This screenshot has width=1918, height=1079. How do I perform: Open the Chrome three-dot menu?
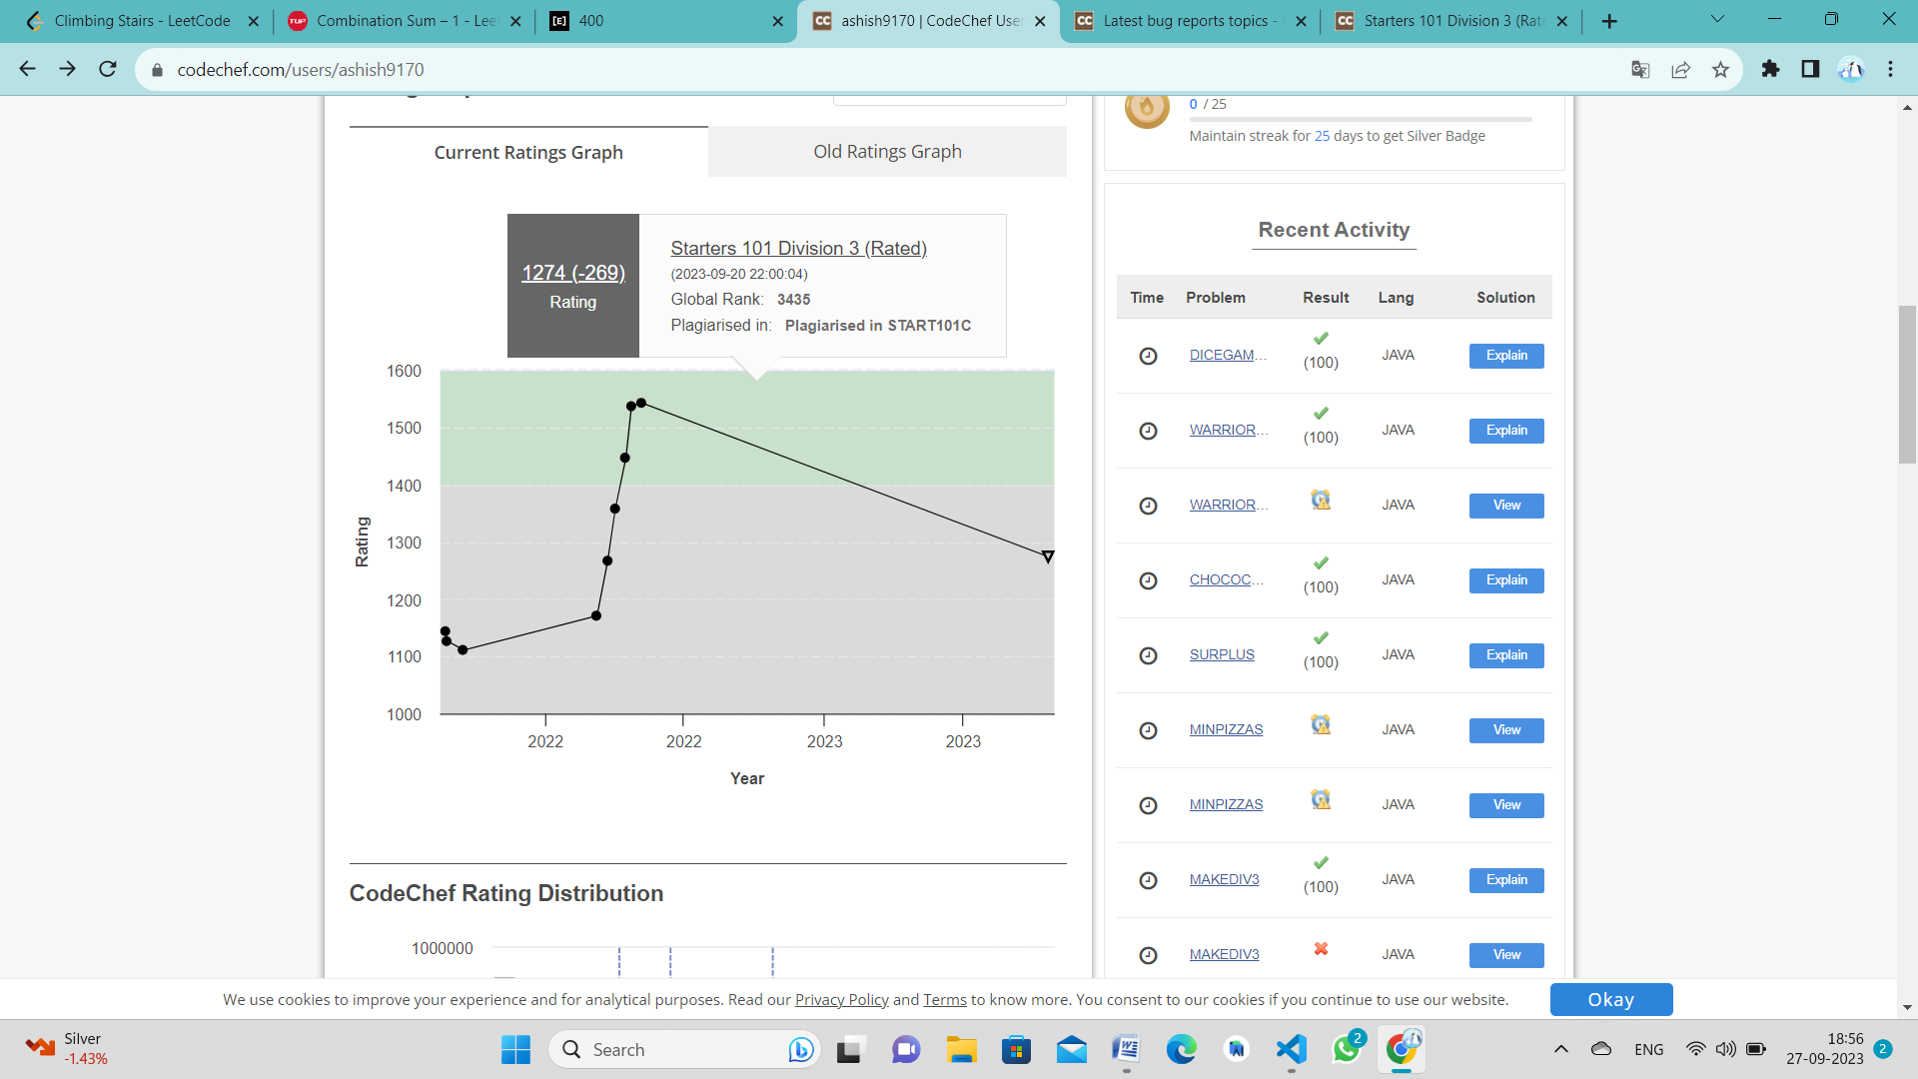[x=1890, y=69]
